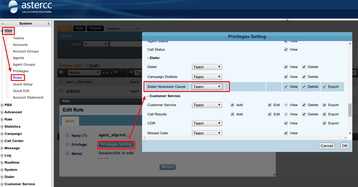This screenshot has width=358, height=187.
Task: Click Cancel in Privileges Setting dialog
Action: click(x=326, y=146)
